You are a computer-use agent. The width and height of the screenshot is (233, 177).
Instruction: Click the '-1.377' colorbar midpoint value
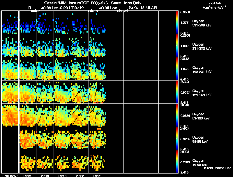(184, 23)
